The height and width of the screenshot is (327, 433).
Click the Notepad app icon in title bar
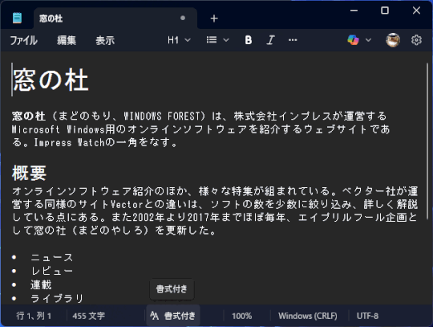click(17, 18)
